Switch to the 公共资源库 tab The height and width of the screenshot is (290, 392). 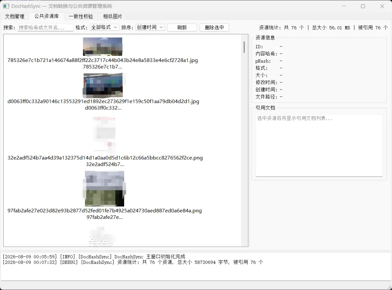tap(46, 16)
